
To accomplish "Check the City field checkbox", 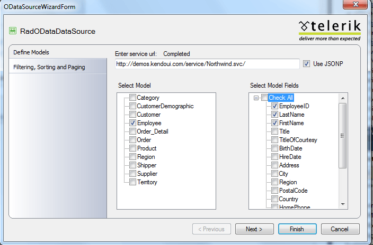I will (274, 174).
